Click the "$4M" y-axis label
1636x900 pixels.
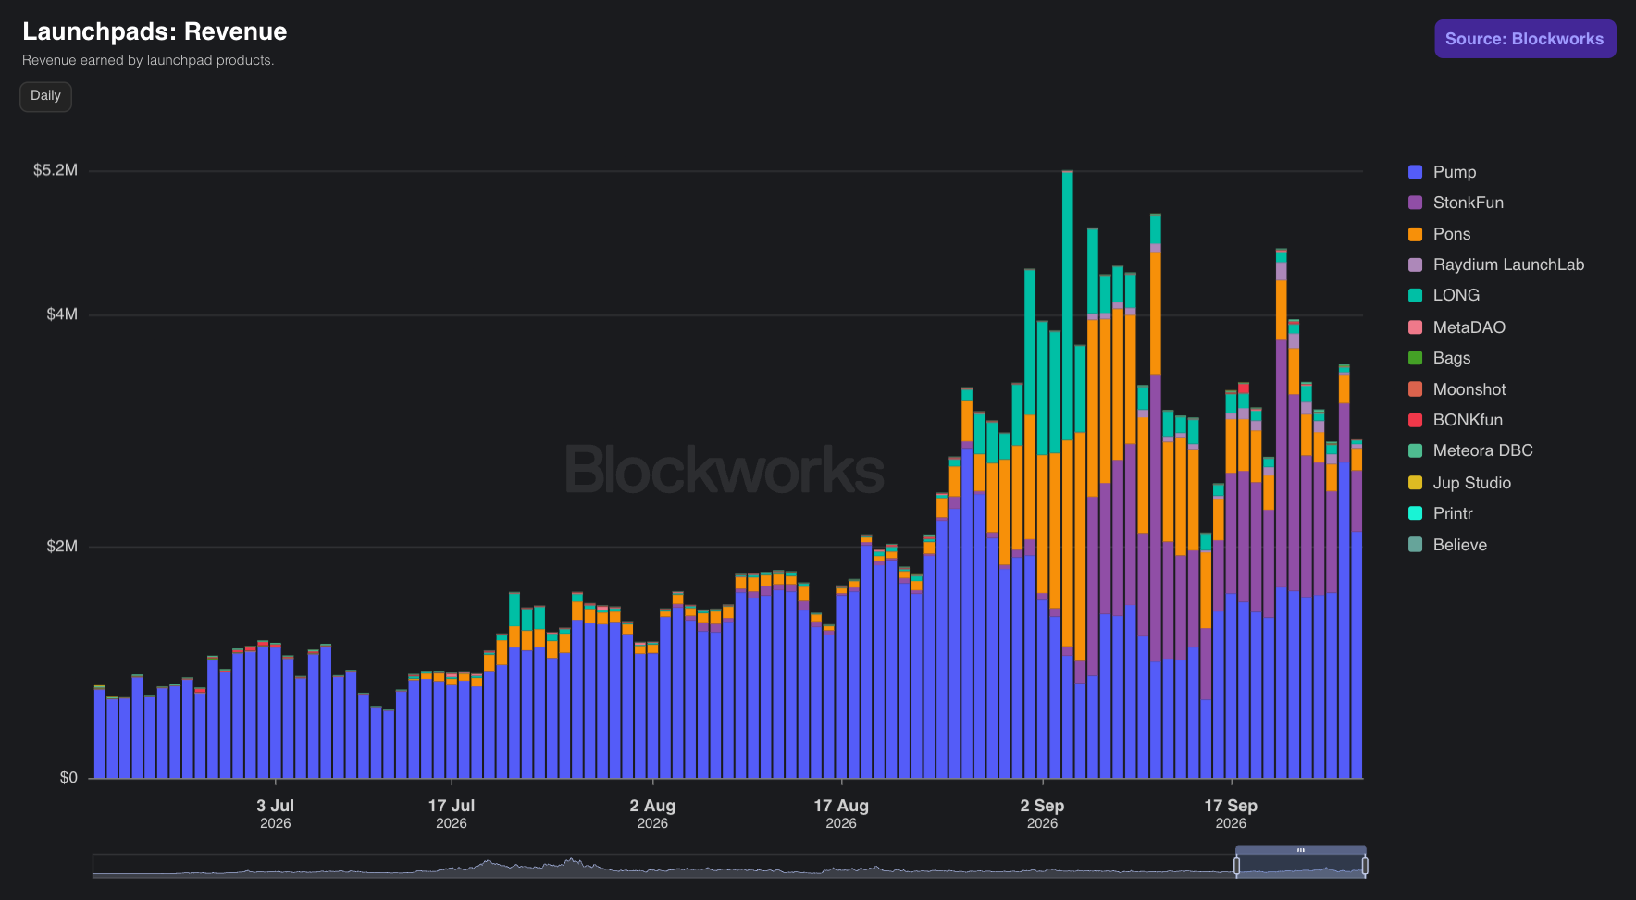pos(62,314)
